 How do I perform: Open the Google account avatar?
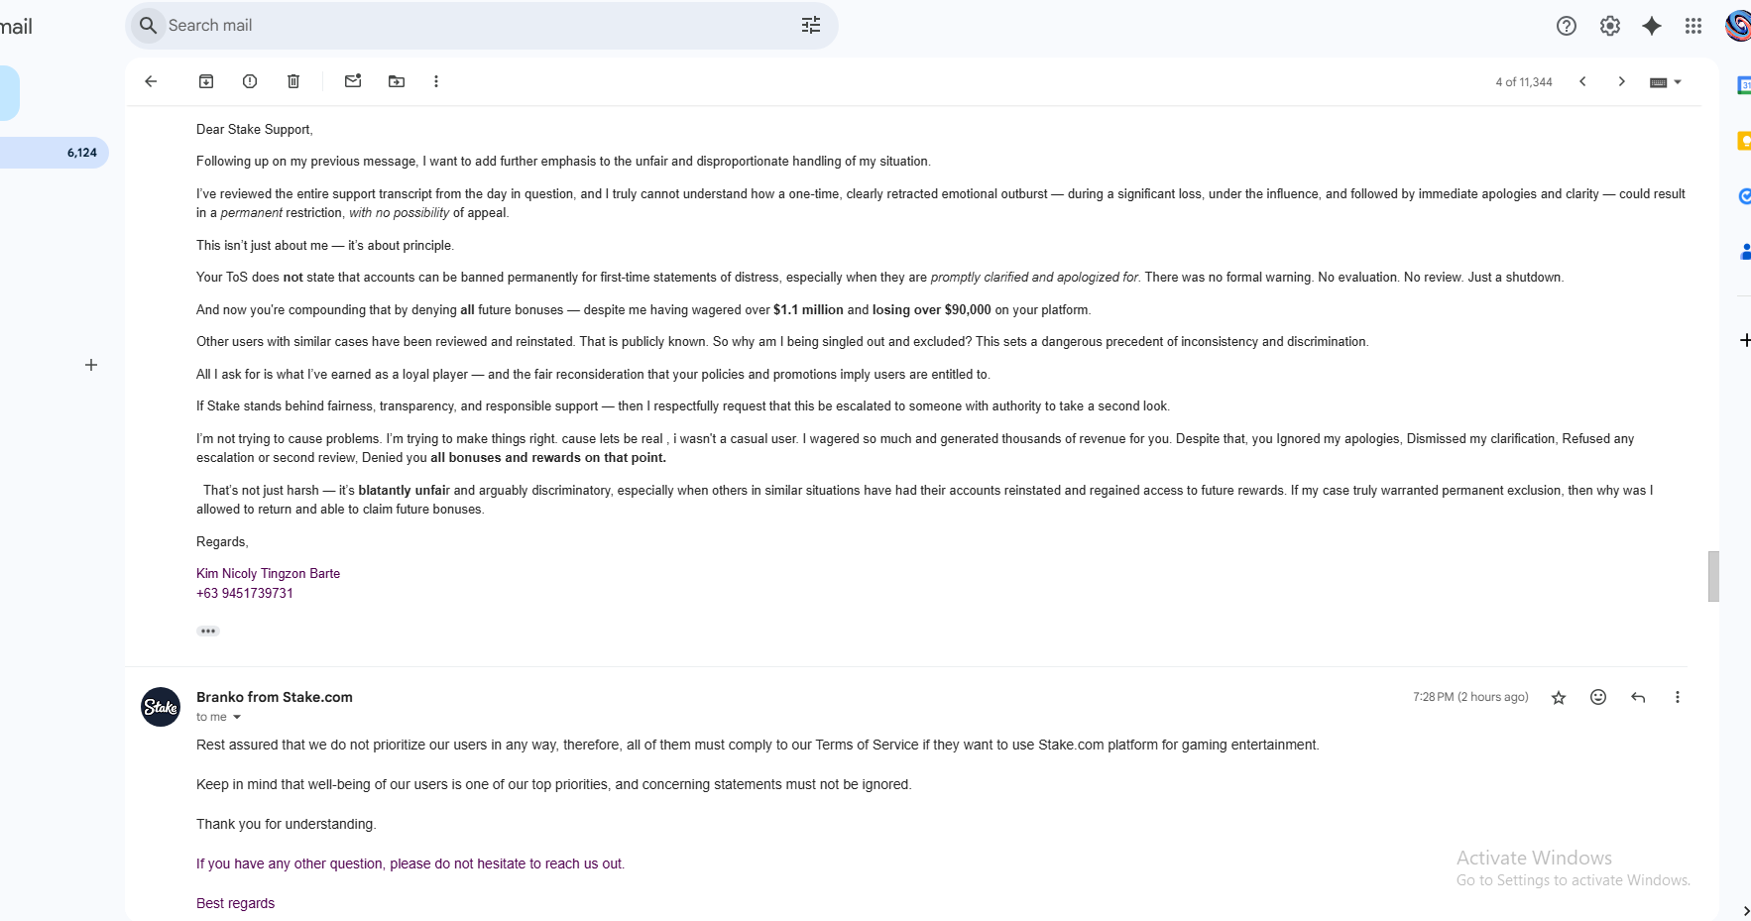click(1738, 26)
